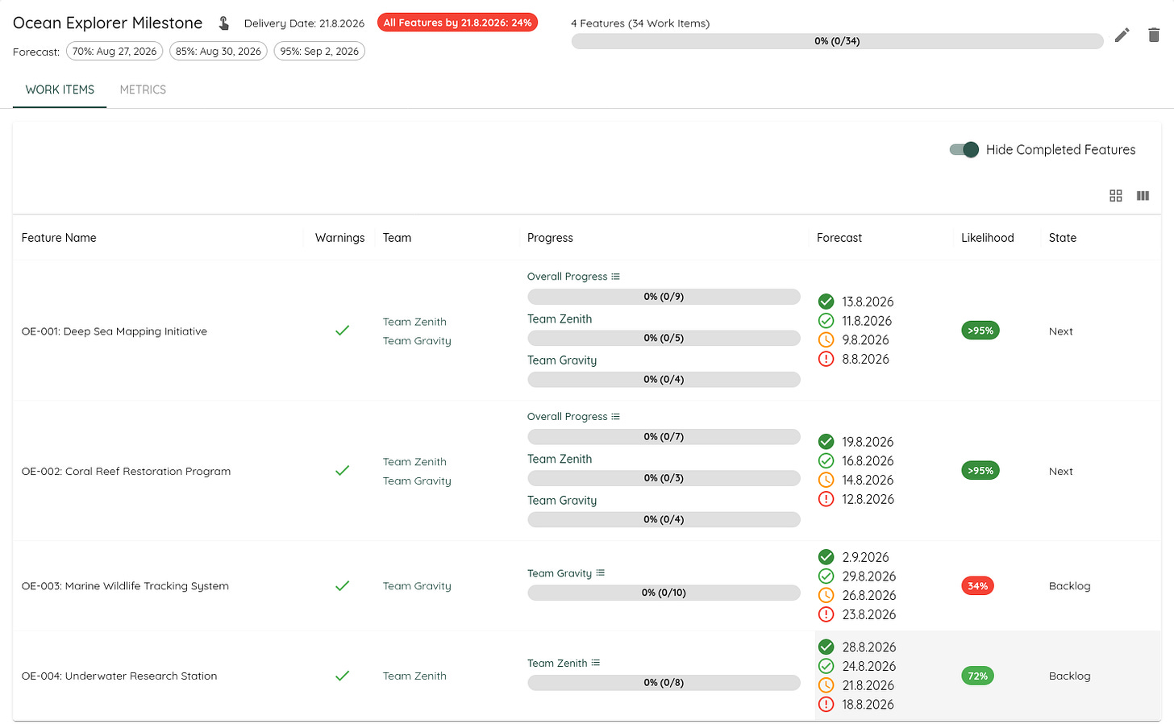This screenshot has height=724, width=1174.
Task: Click the 34% likelihood badge
Action: (x=977, y=586)
